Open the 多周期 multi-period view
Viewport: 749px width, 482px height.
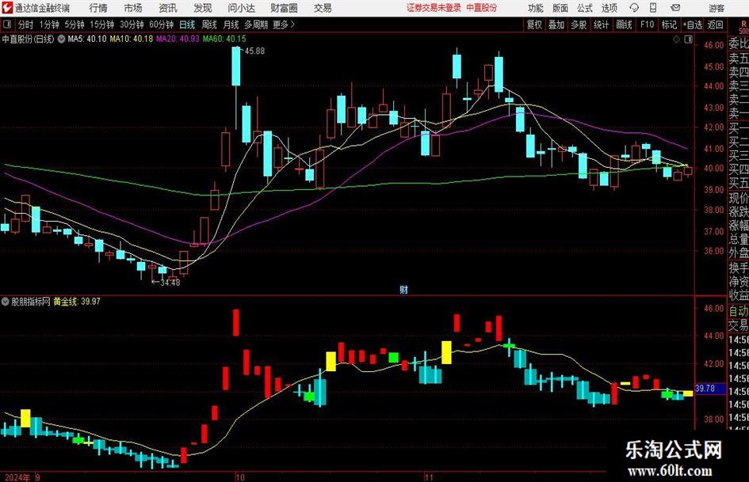256,25
